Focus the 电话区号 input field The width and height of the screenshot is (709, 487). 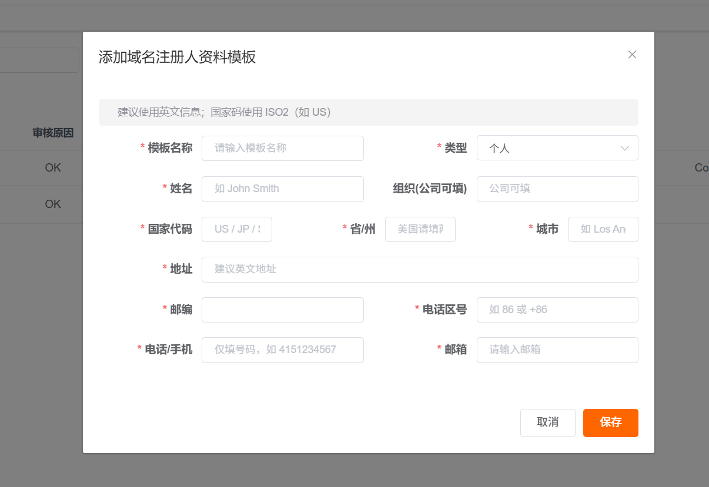(x=557, y=310)
